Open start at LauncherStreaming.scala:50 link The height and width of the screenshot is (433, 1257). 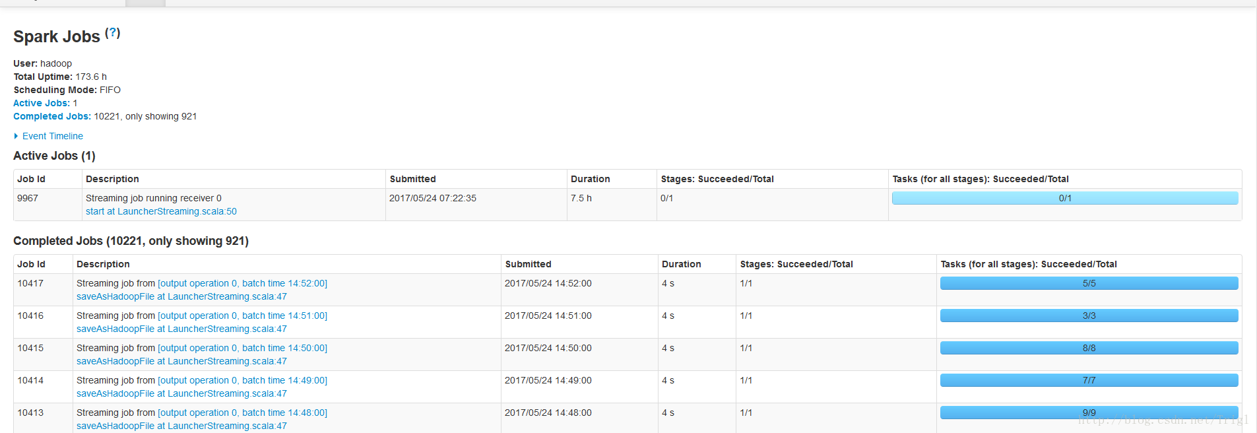click(161, 211)
